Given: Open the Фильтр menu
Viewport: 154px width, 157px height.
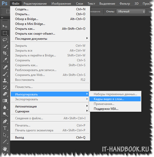Looking at the screenshot, I should pos(125,4).
